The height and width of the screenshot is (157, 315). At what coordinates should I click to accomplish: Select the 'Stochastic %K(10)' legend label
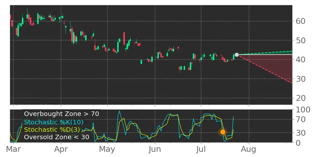[53, 122]
